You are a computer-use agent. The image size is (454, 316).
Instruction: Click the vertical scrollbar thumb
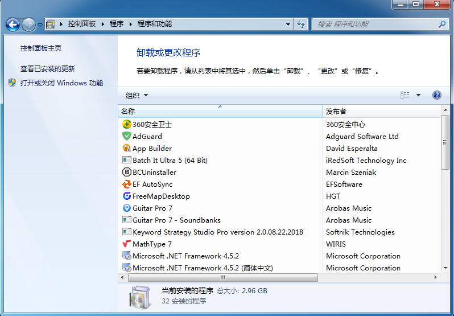445,142
